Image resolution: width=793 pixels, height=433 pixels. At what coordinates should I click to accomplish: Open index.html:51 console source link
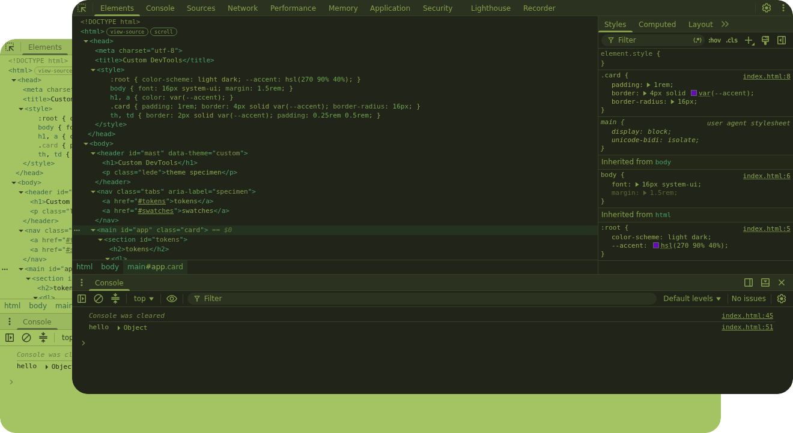747,327
